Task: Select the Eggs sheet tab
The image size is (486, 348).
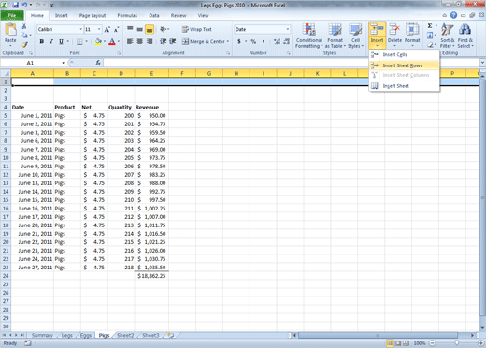Action: 86,335
